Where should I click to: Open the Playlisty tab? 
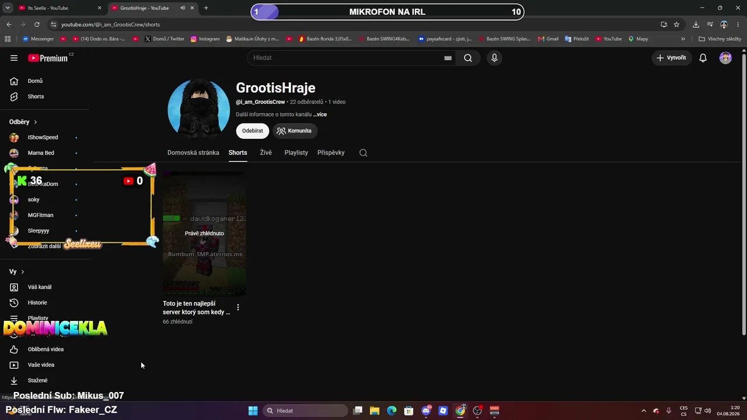(296, 153)
